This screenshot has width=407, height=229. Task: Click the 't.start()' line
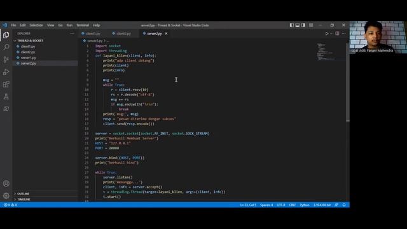pos(112,197)
